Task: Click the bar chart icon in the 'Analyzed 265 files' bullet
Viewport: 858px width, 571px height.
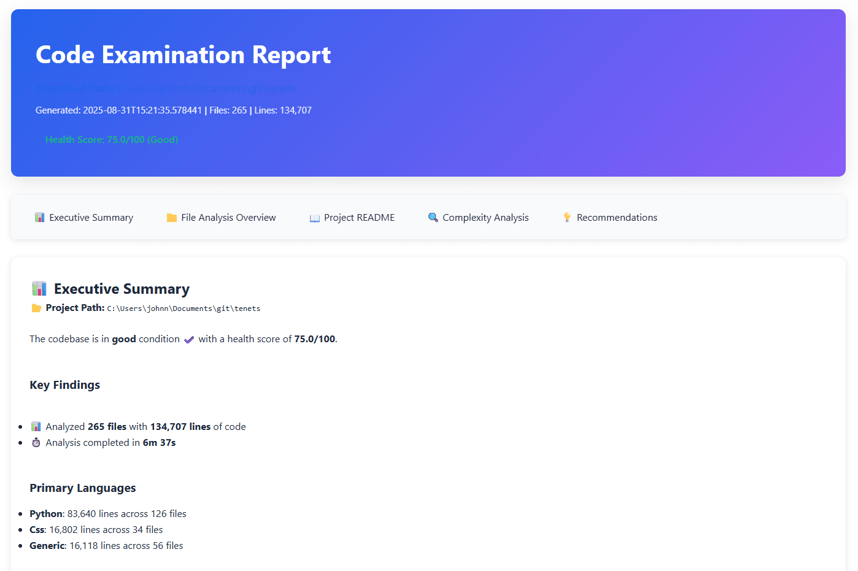Action: click(36, 426)
